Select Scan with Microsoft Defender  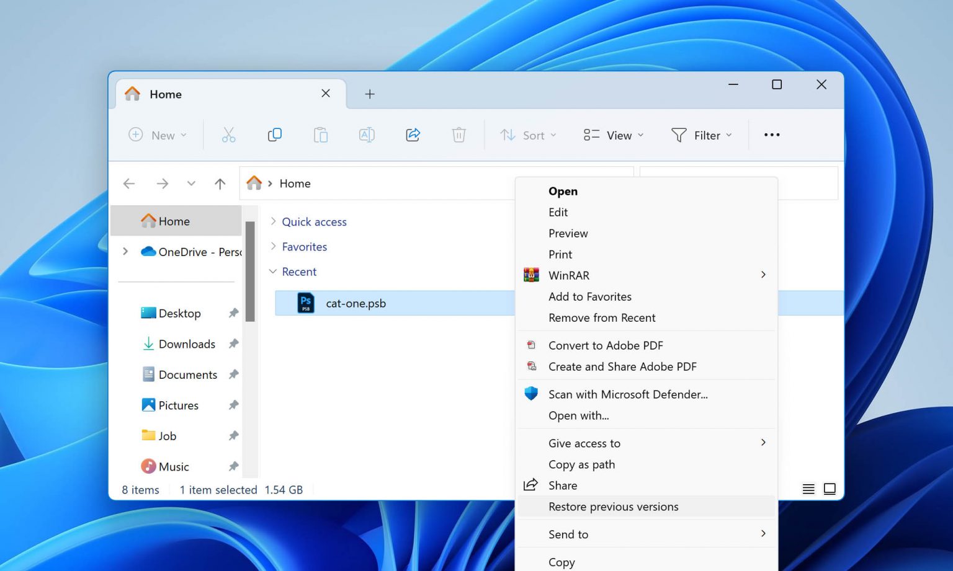click(628, 394)
